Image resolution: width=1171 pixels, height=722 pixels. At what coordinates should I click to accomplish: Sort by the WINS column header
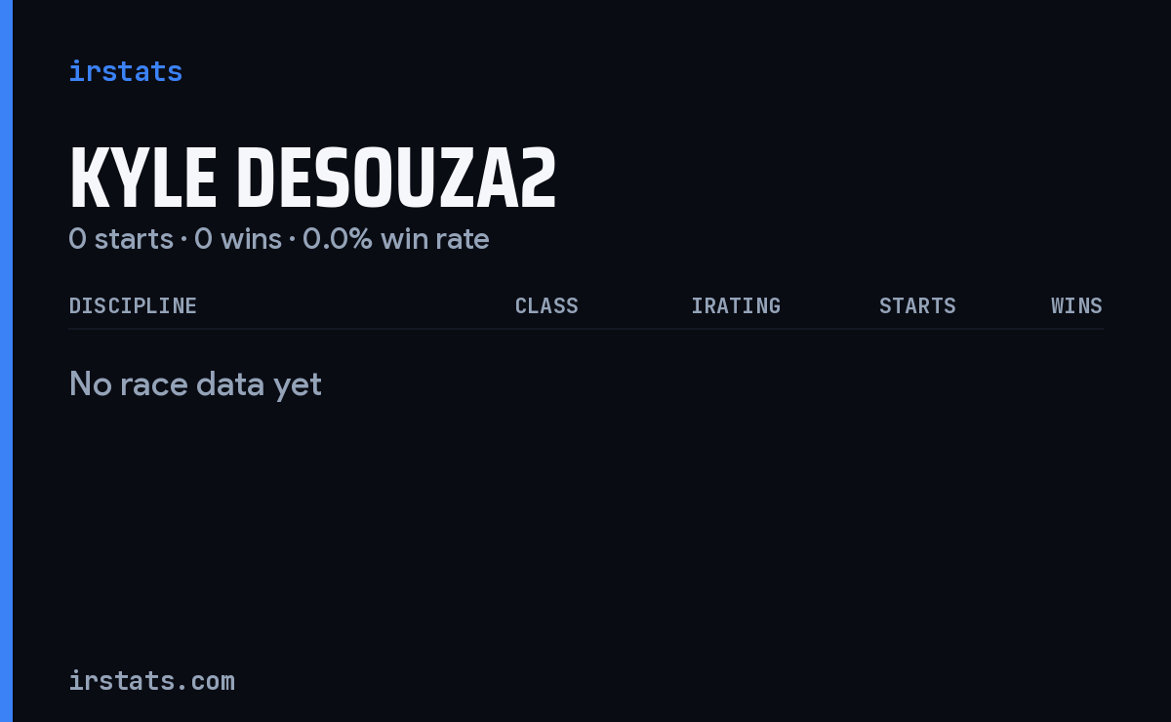pyautogui.click(x=1076, y=306)
